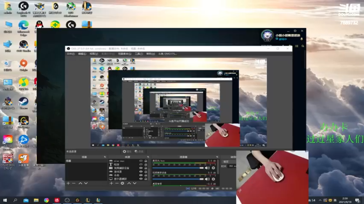Image resolution: width=364 pixels, height=204 pixels.
Task: Open the scene transition type dropdown
Action: point(229,162)
